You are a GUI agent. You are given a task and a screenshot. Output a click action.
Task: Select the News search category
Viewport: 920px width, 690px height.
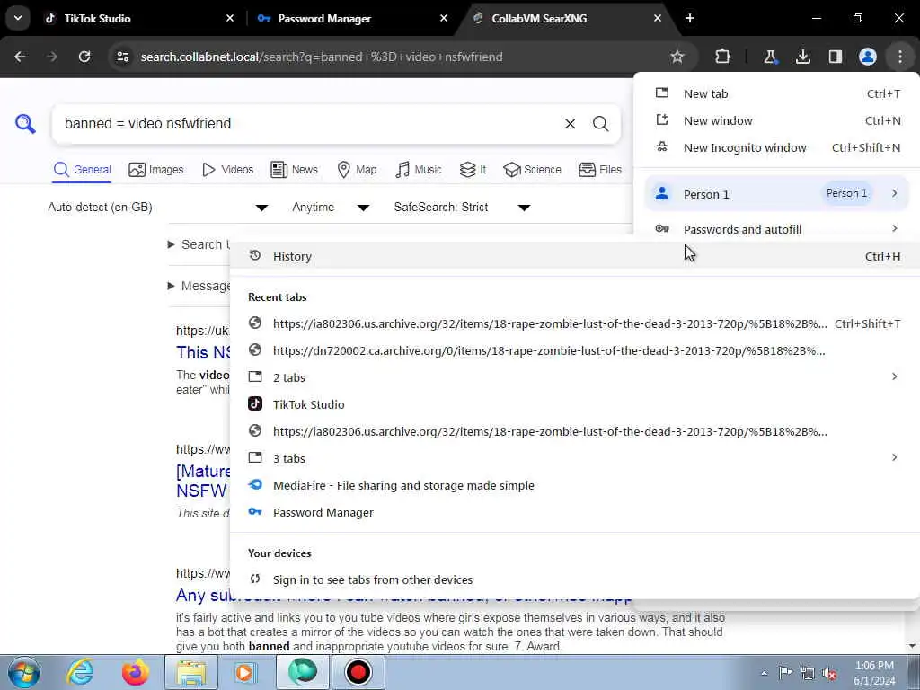294,170
